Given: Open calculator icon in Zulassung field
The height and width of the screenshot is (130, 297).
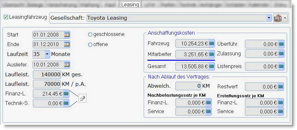Looking at the screenshot, I should (281, 54).
